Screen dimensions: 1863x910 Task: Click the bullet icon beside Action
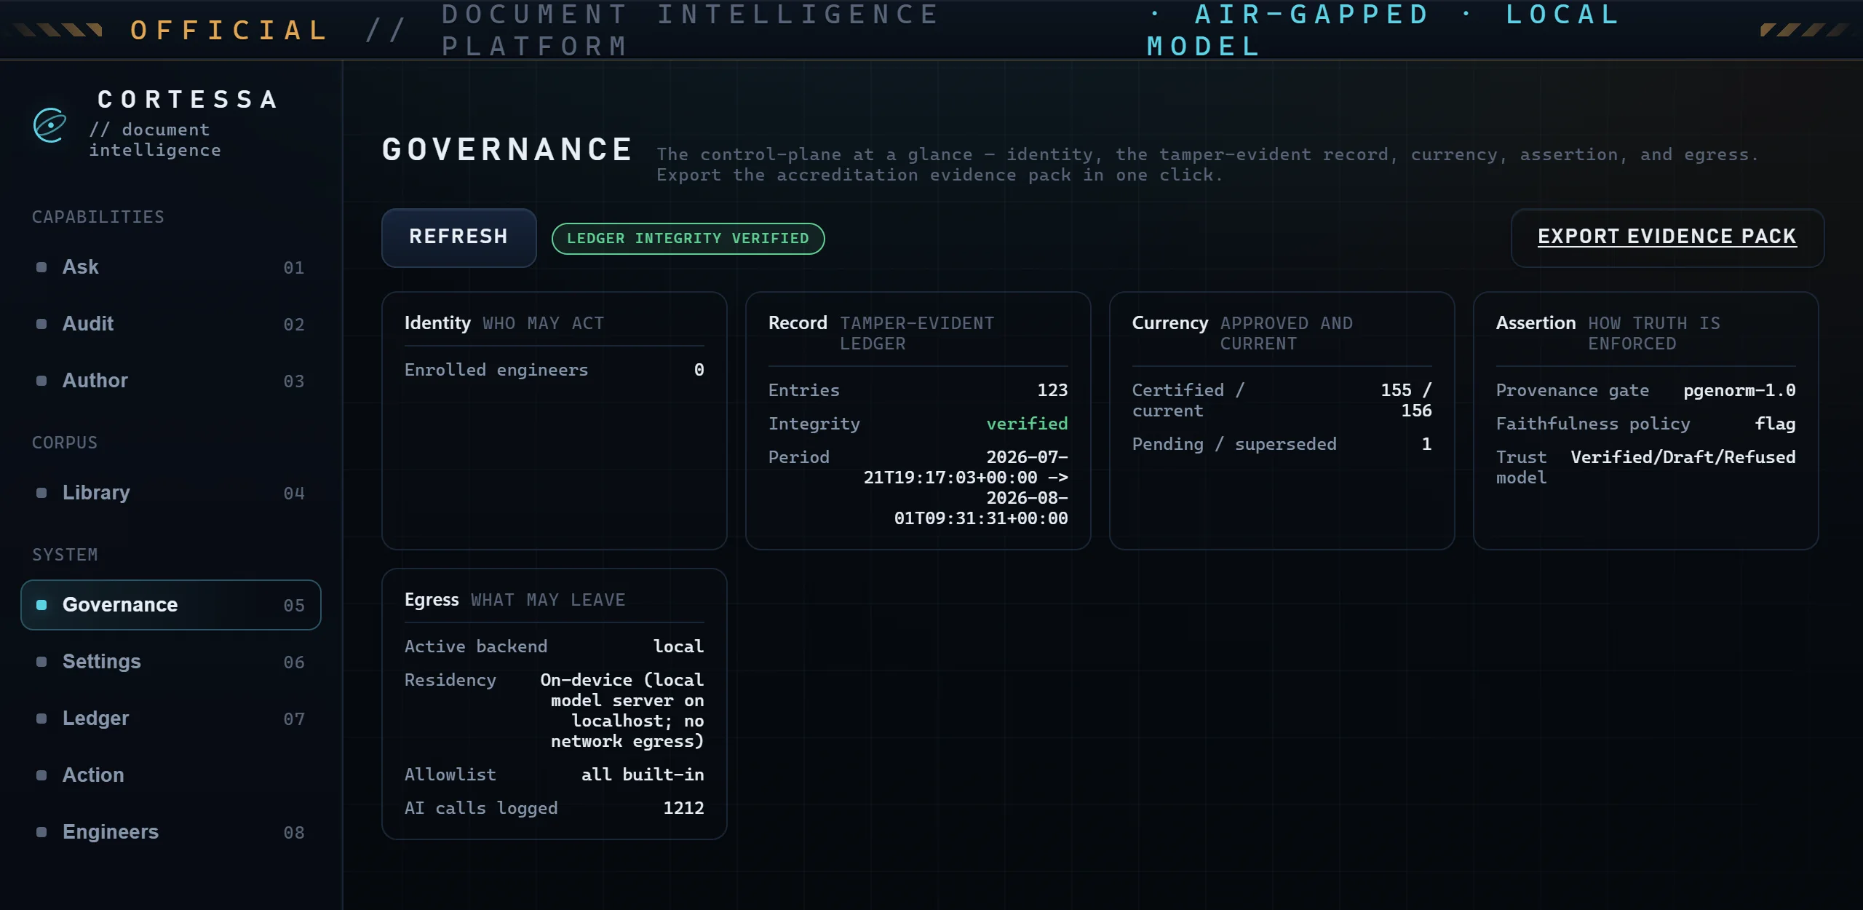(41, 775)
